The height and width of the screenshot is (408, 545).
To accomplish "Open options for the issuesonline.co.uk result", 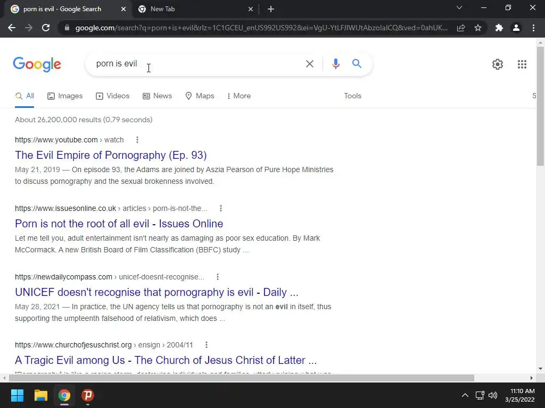I will (x=221, y=208).
